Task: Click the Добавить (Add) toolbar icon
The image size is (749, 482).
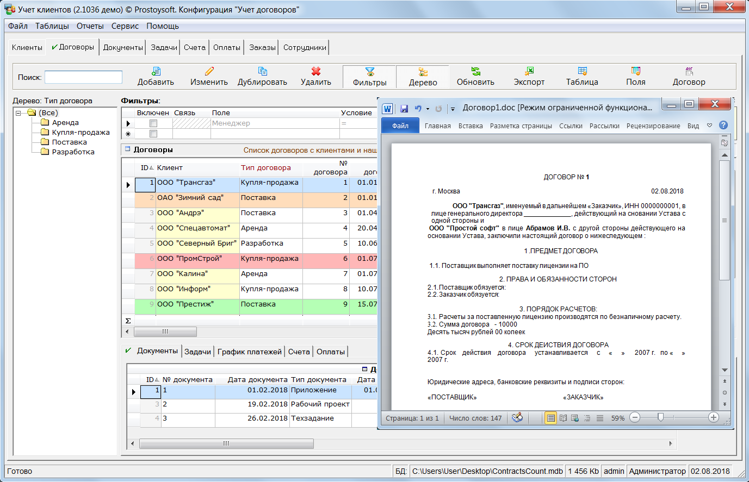Action: (x=156, y=71)
